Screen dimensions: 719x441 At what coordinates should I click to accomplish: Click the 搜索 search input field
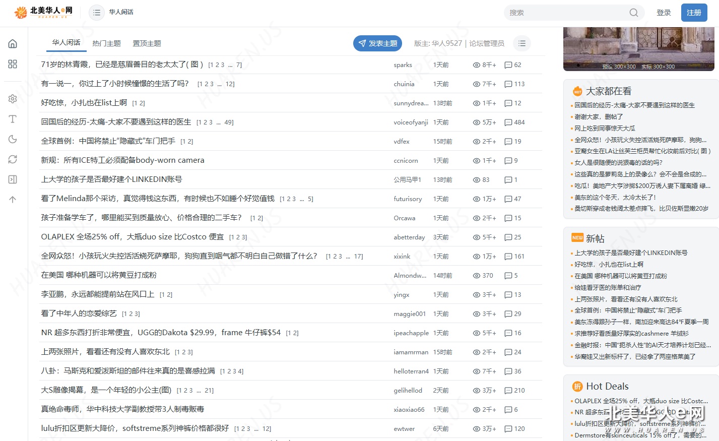[564, 13]
